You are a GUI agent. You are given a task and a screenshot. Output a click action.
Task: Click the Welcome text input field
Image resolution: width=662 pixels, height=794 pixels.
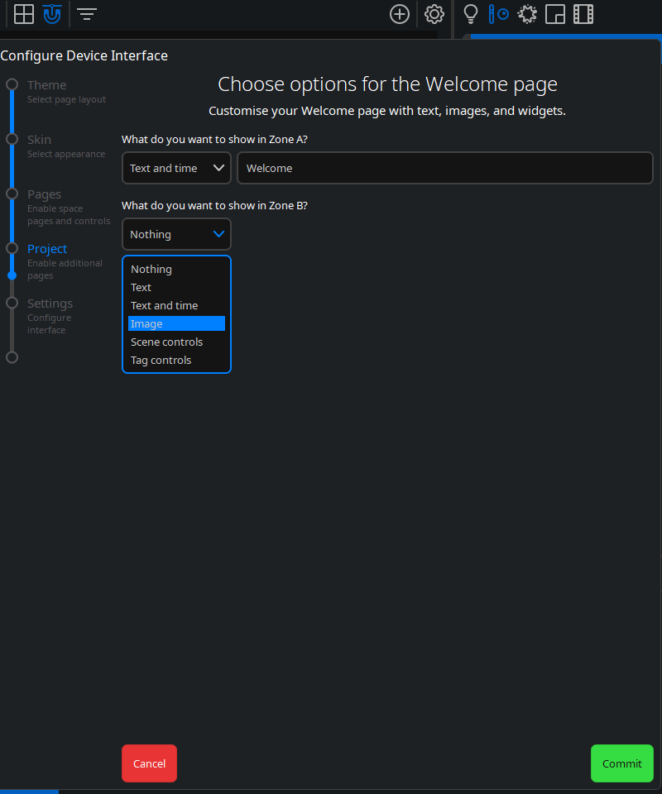tap(444, 168)
